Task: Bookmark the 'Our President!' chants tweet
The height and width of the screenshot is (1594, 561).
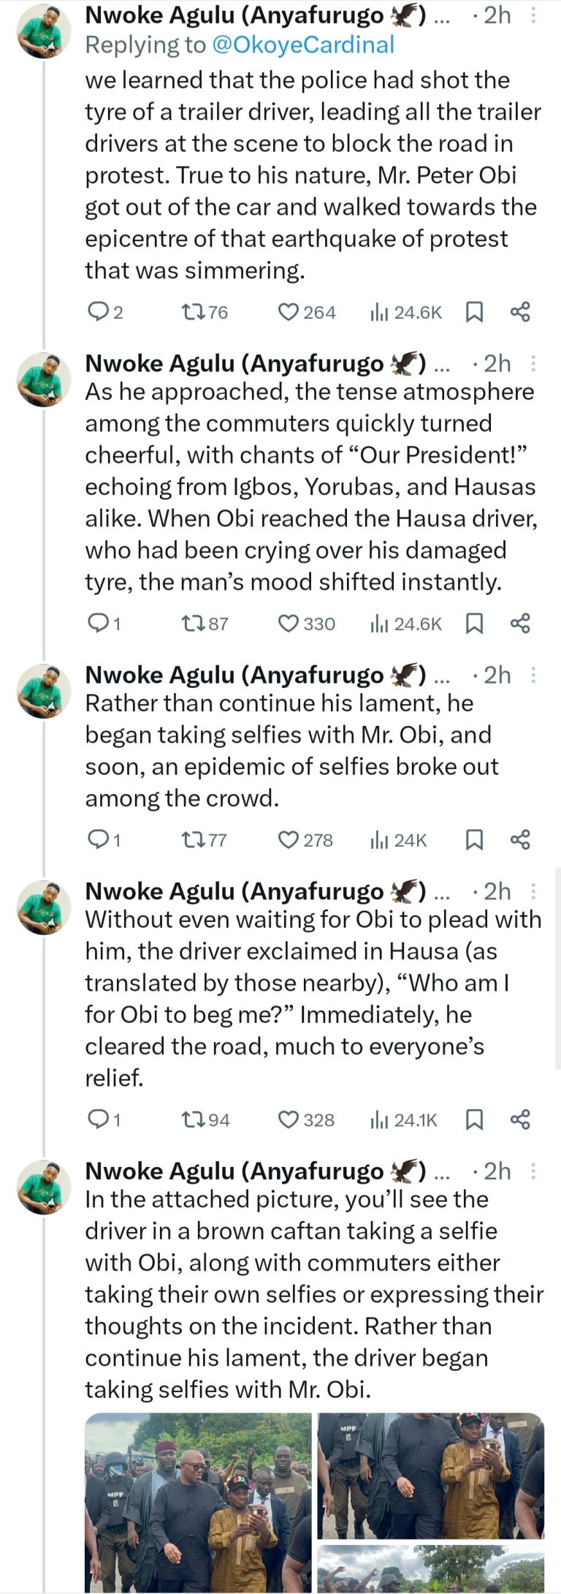Action: [x=474, y=624]
